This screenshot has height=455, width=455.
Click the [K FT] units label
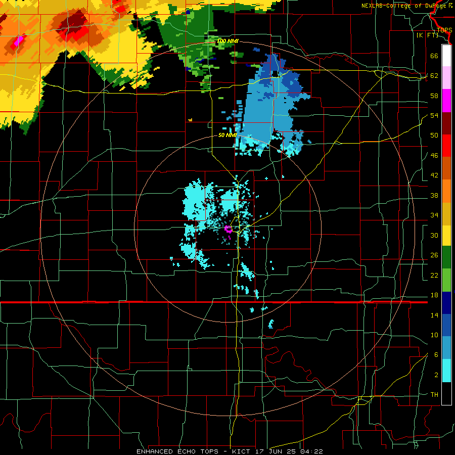click(x=427, y=35)
